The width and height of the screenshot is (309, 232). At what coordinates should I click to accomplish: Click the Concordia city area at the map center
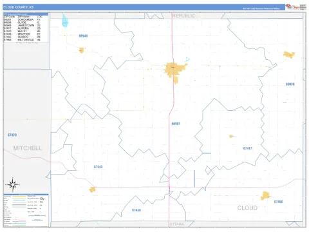176,71
